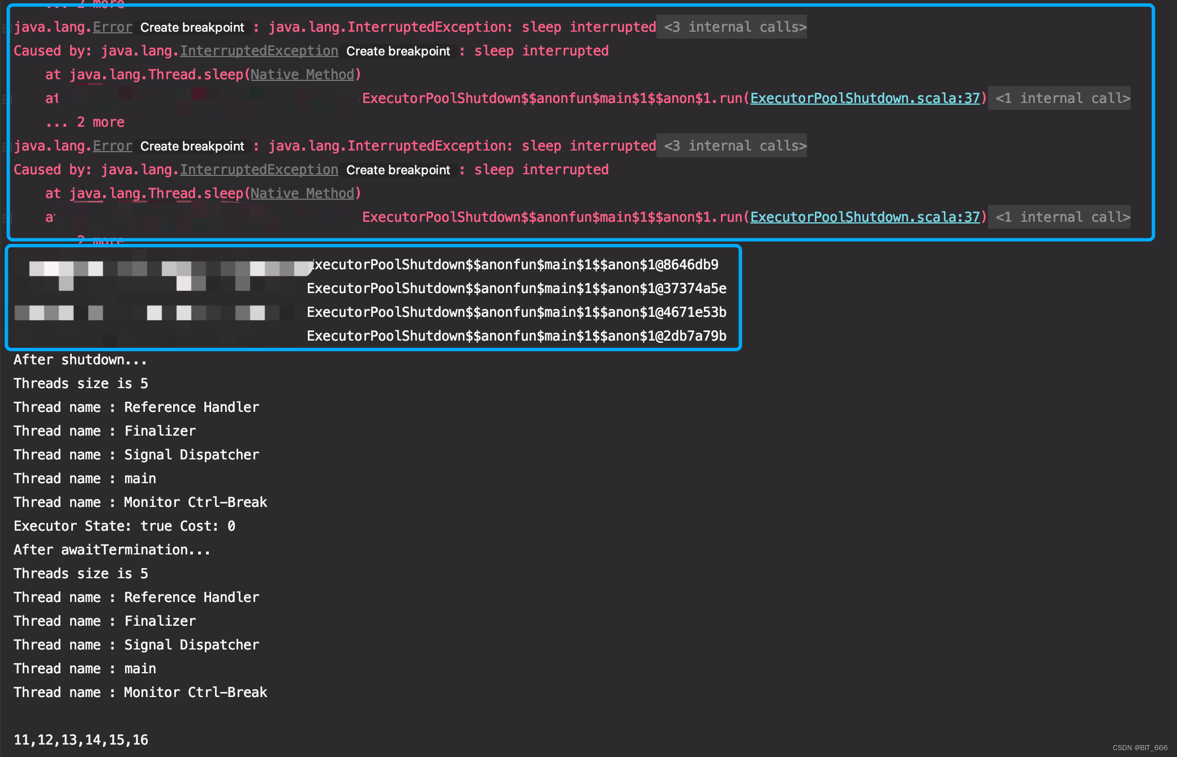Expand the first "<1 internal call>" entry

(1059, 98)
